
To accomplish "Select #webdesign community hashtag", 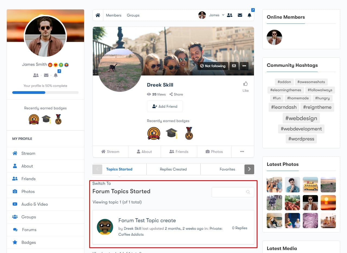I will (x=301, y=118).
